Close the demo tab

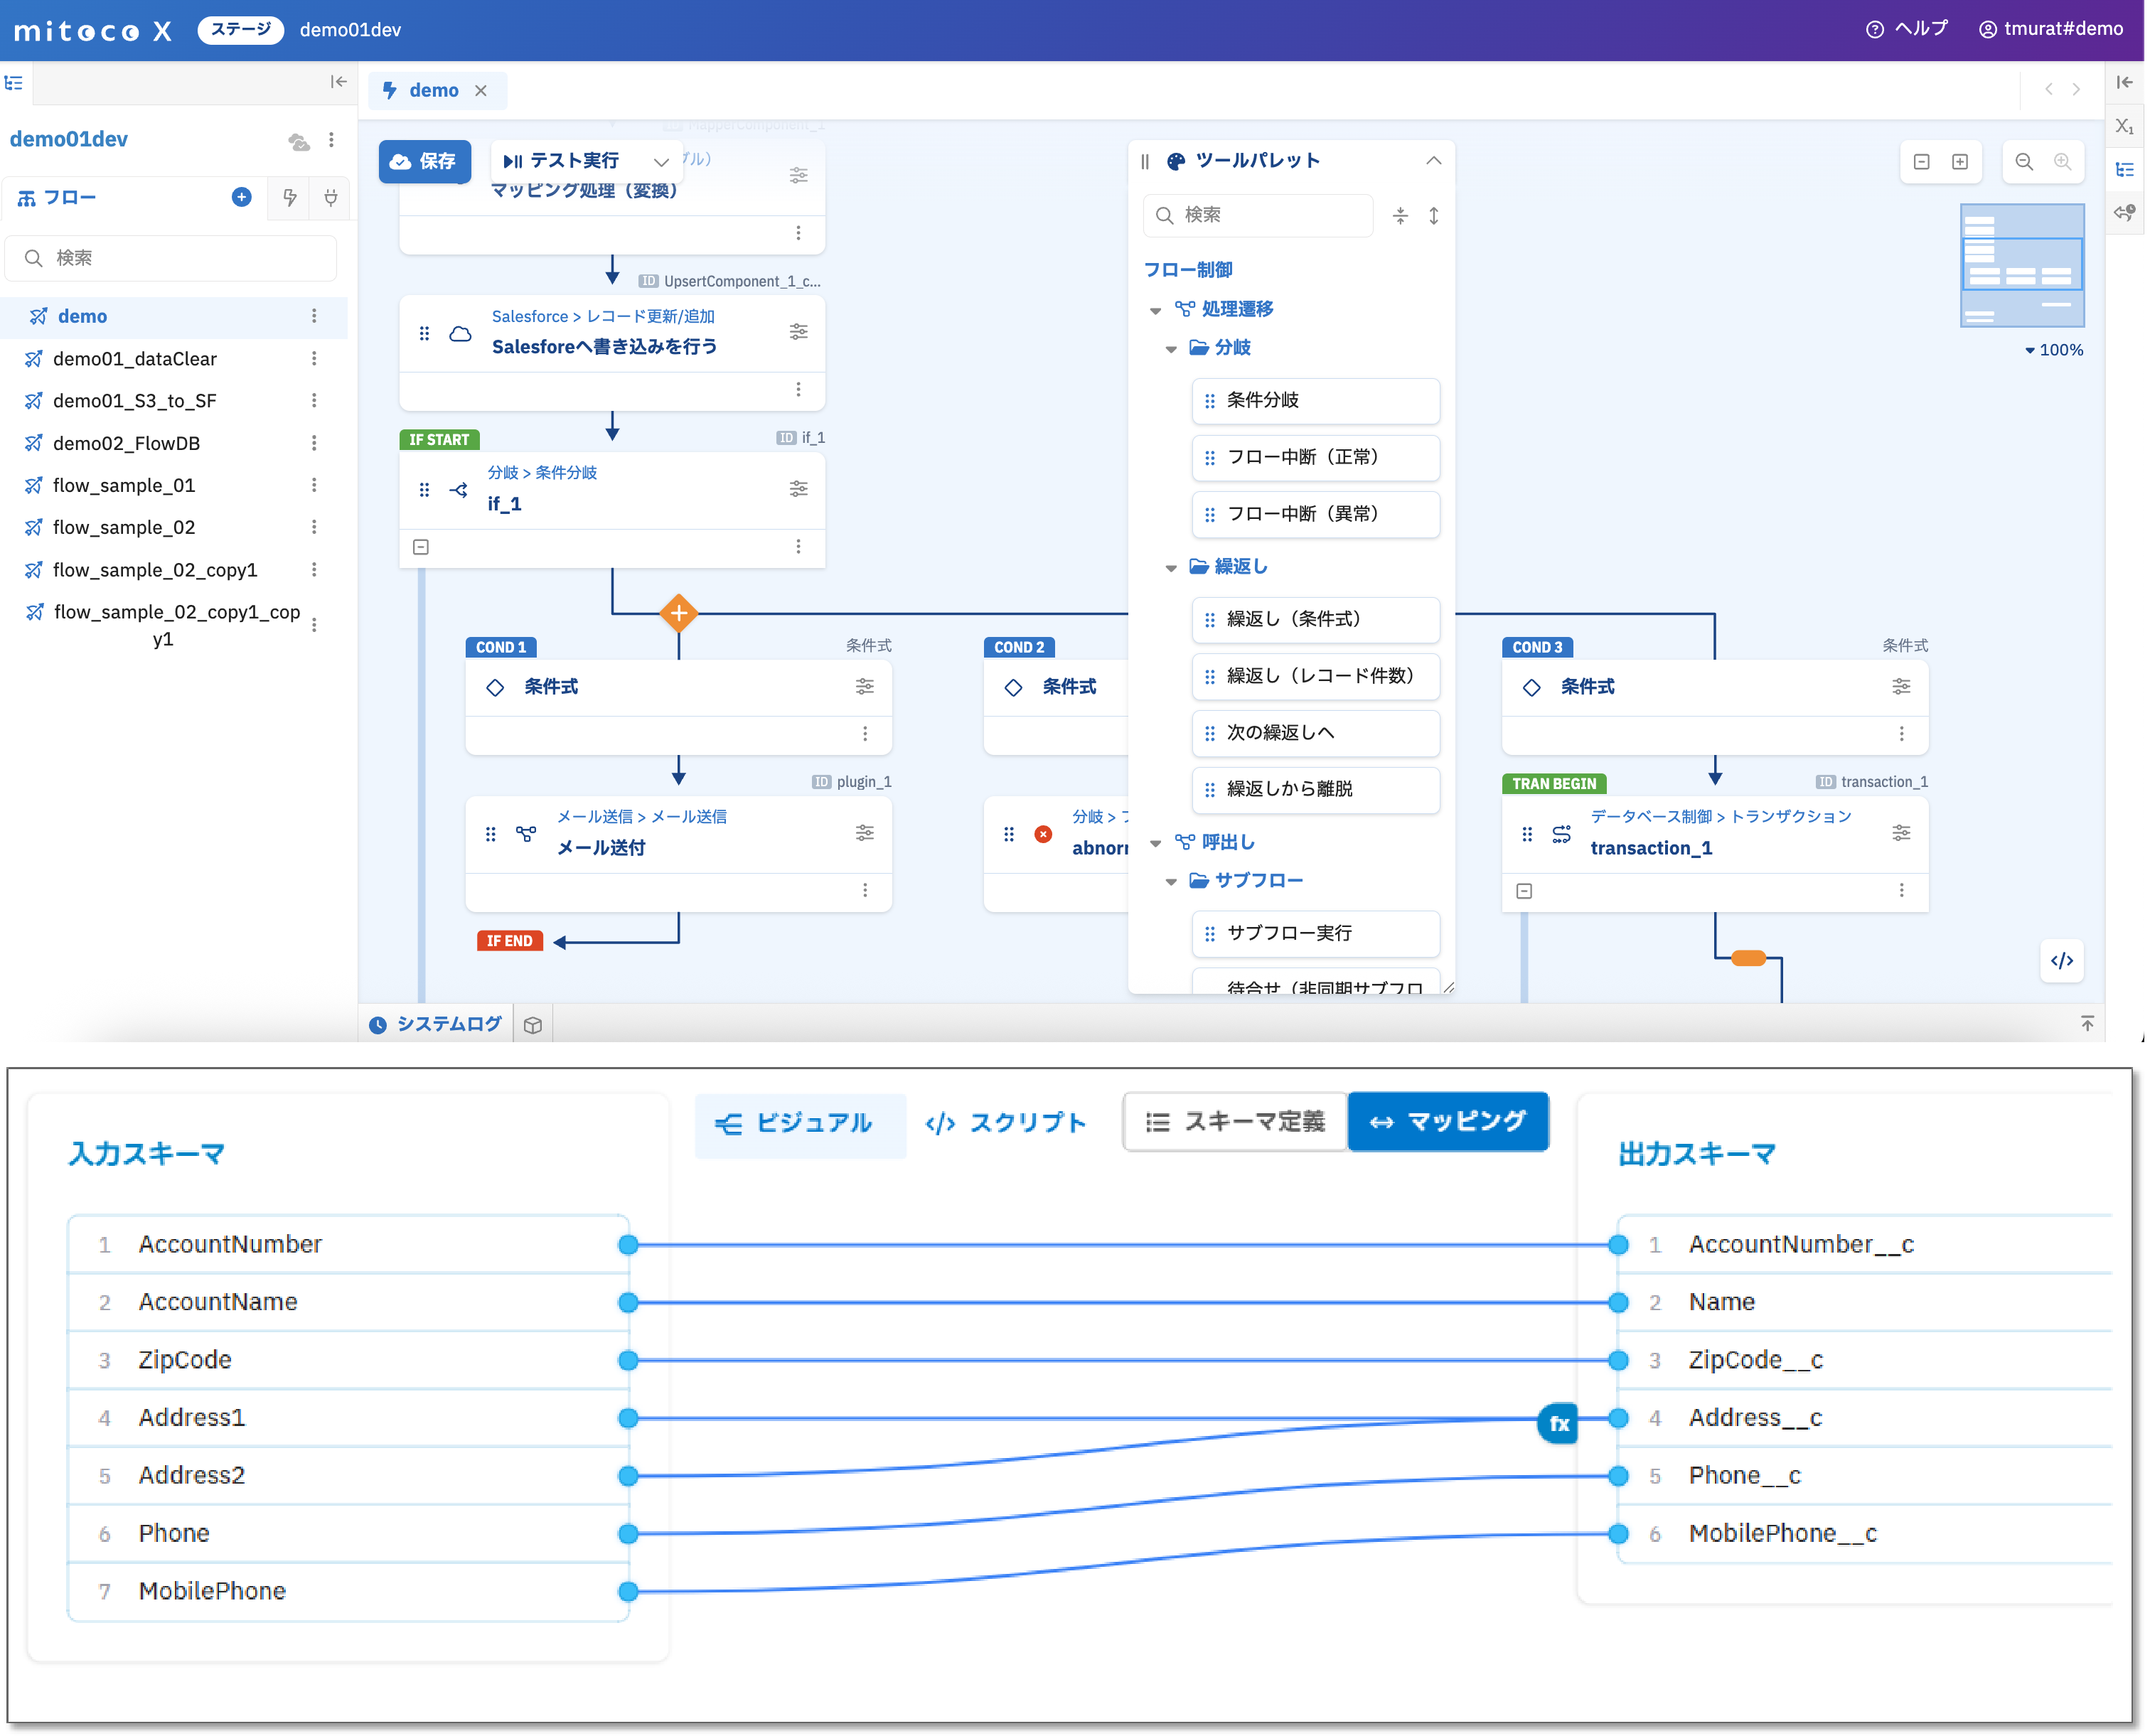(x=481, y=91)
